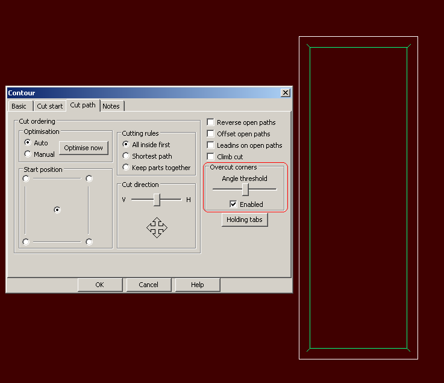This screenshot has height=383, width=444.
Task: Choose All inside first cutting rule
Action: click(126, 144)
